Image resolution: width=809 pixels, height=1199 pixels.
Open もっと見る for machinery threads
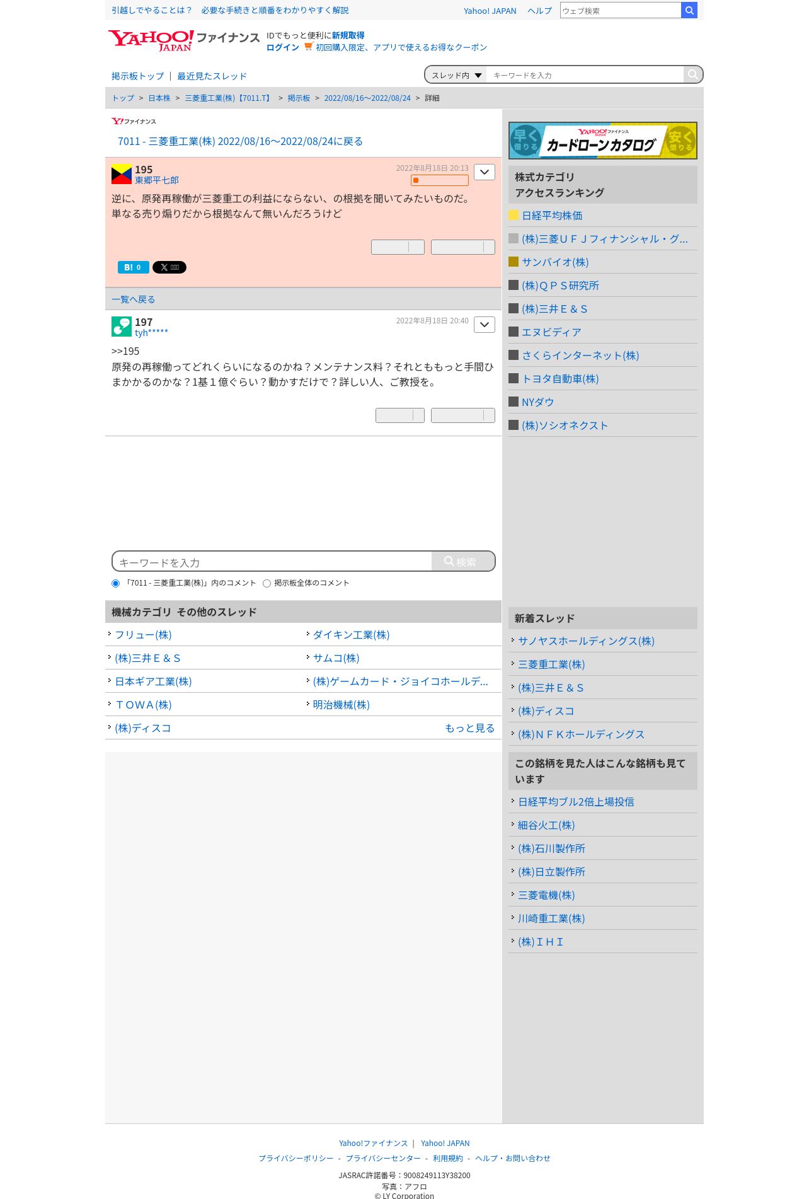[470, 728]
